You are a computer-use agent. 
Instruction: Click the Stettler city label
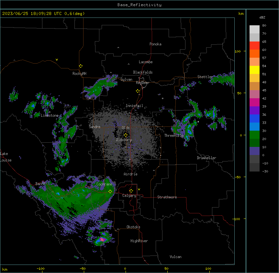coord(205,77)
